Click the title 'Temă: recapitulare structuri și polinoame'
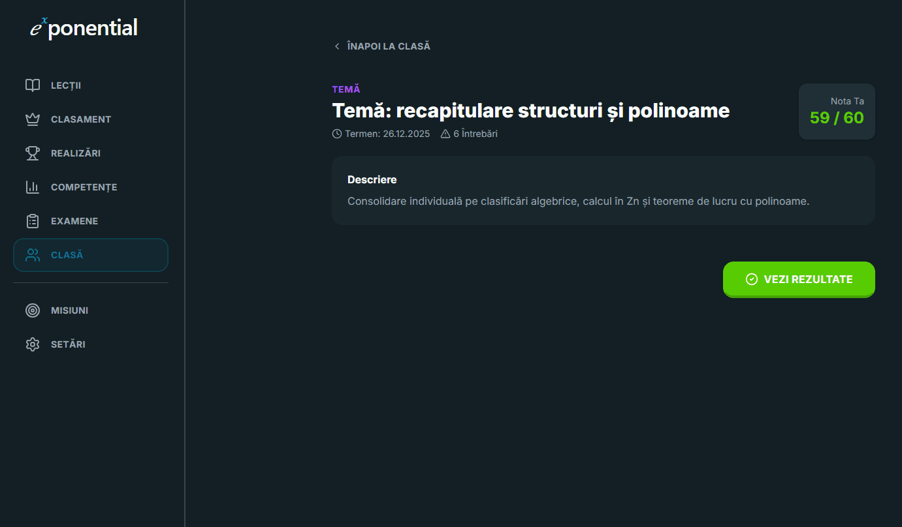This screenshot has height=527, width=902. point(530,110)
